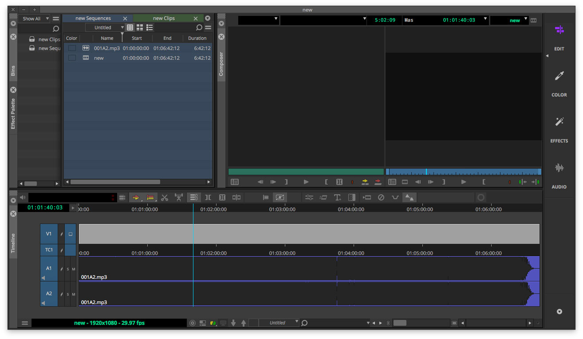Open the Untitled timeline view dropdown
Viewport: 583px width, 339px height.
click(x=279, y=323)
